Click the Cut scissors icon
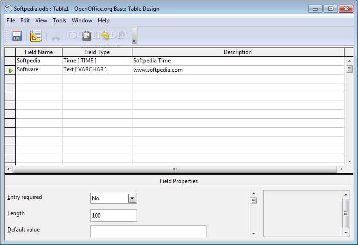 (55, 36)
